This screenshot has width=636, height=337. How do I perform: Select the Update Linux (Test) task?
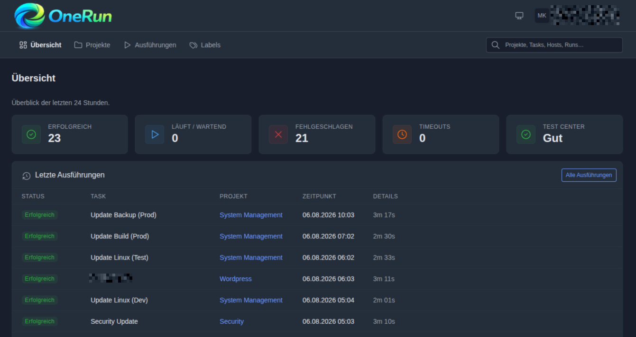point(120,257)
